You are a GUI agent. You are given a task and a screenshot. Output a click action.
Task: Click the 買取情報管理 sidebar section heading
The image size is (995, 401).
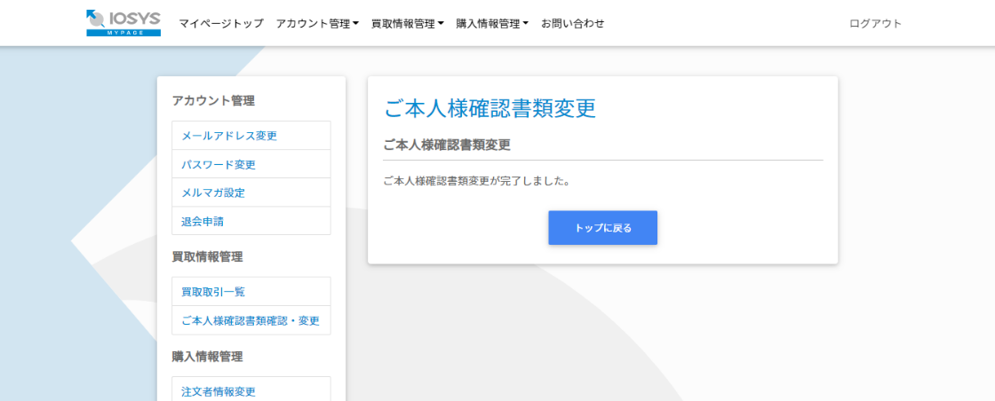click(207, 257)
